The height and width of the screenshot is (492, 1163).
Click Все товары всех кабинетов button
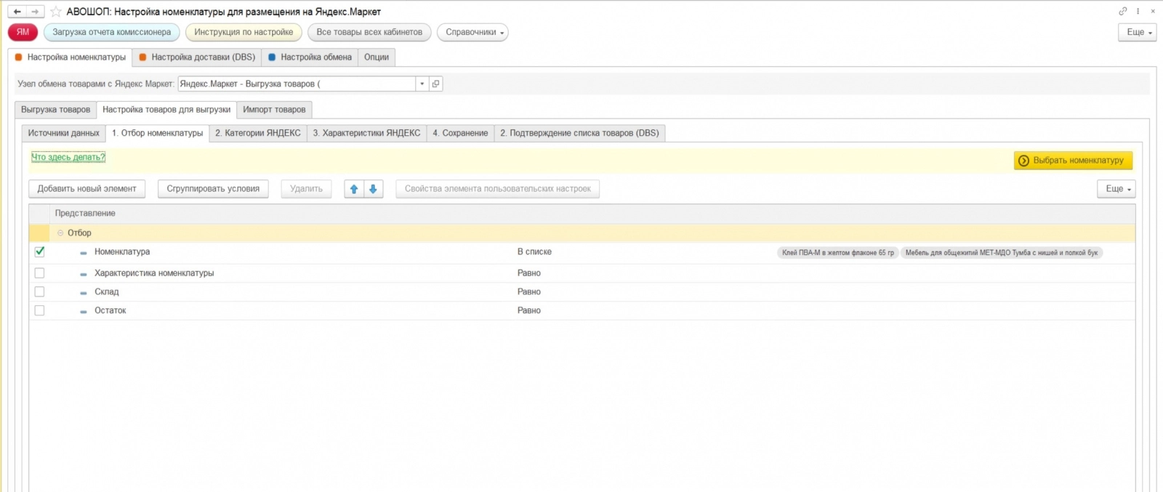[x=369, y=32]
